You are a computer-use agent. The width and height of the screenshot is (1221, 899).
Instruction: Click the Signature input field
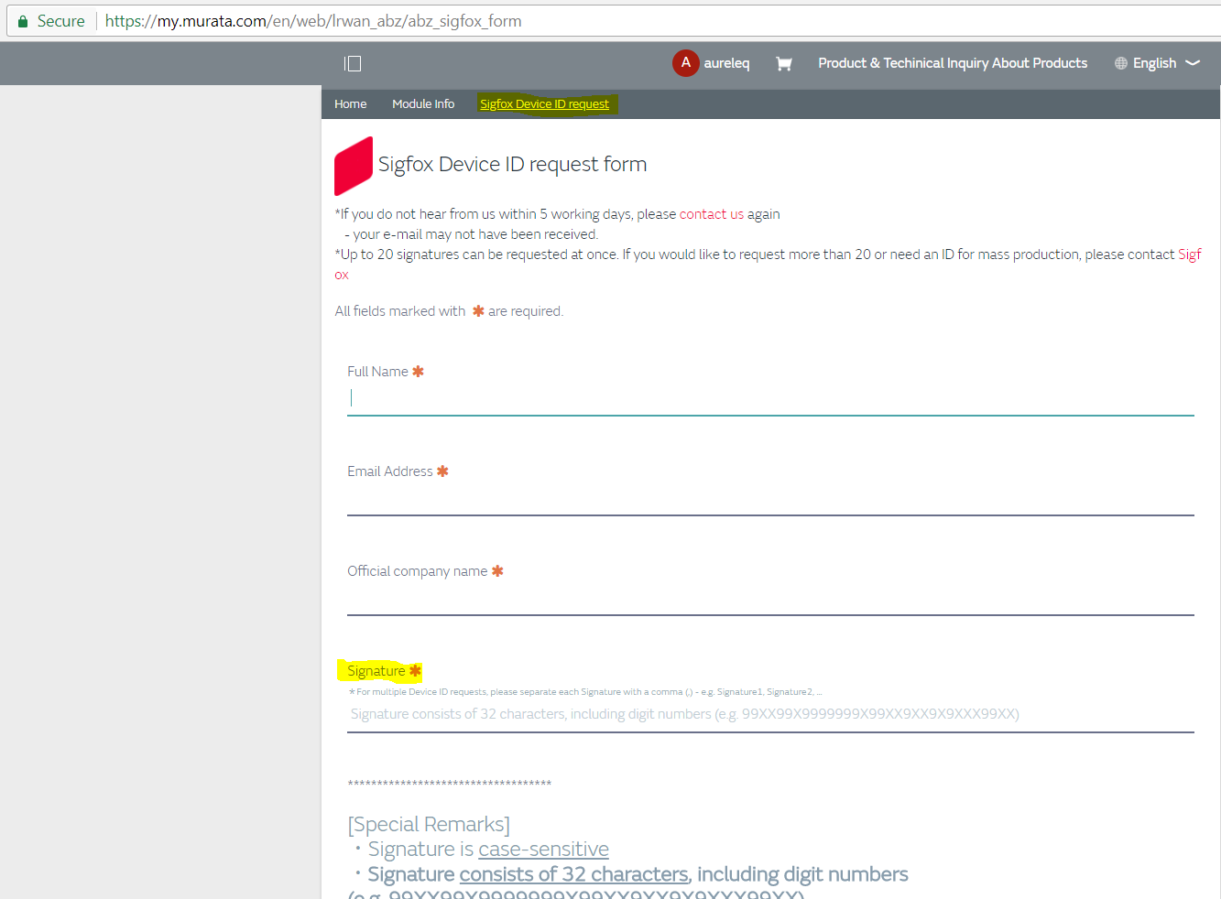pos(770,714)
